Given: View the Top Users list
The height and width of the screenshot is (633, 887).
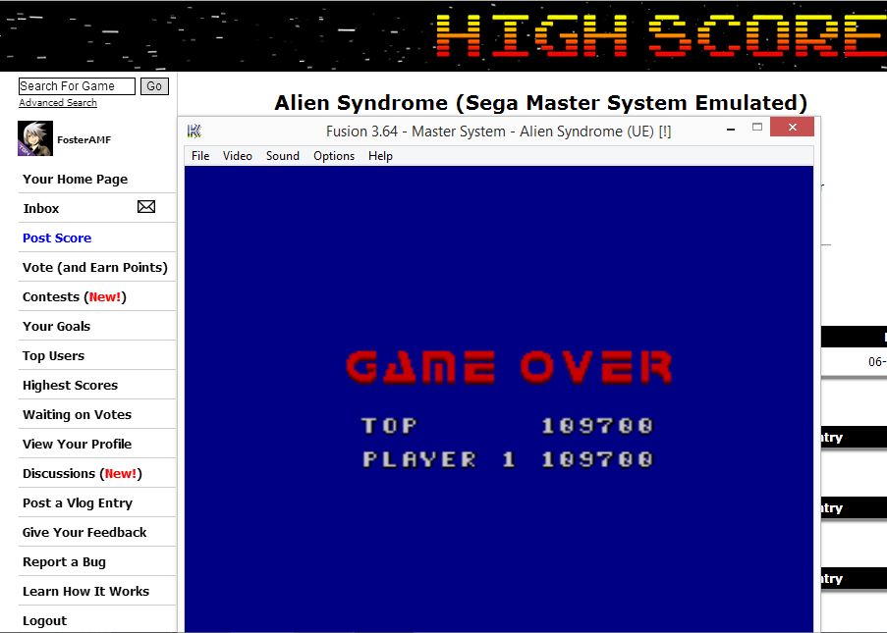Looking at the screenshot, I should click(x=54, y=355).
